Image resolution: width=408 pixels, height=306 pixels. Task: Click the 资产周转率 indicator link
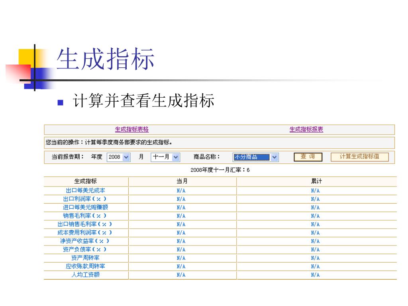[x=85, y=258]
